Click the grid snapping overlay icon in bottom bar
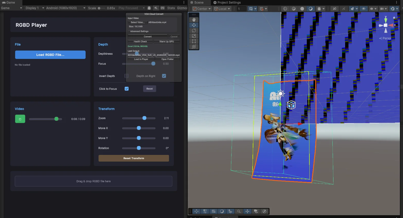 [x=213, y=211]
